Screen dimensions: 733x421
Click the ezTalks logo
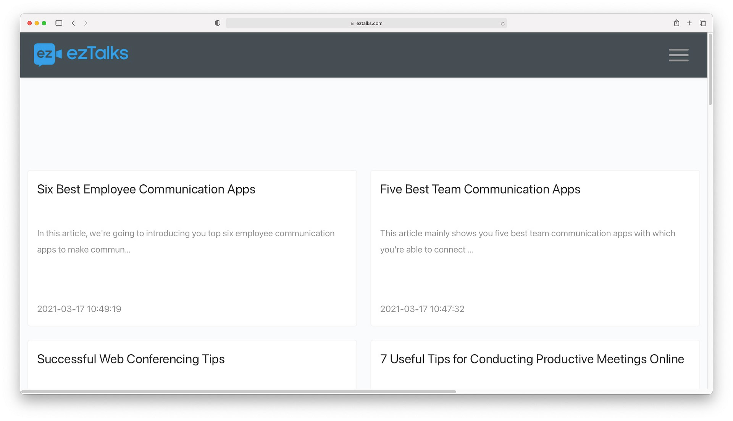81,54
